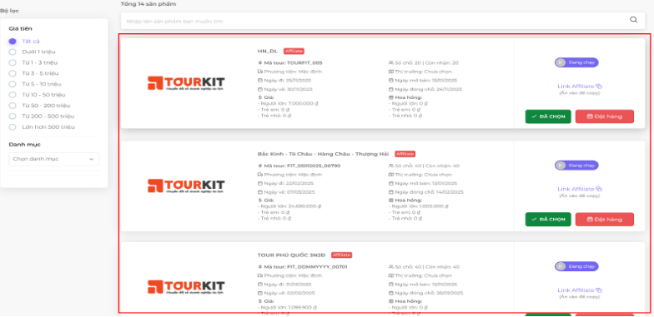Screen dimensions: 654x317
Task: Open the Chọn danh mục dropdown
Action: tap(53, 159)
